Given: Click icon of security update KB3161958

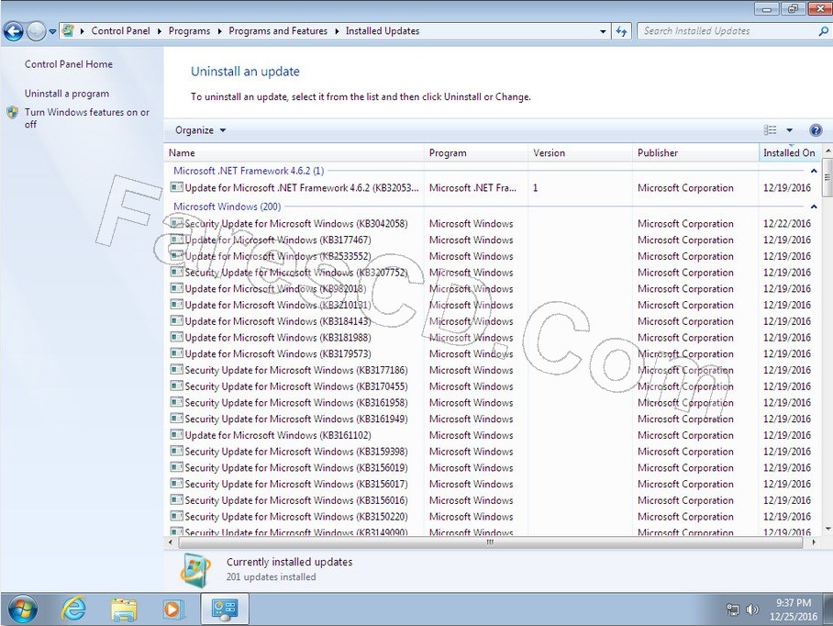Looking at the screenshot, I should pos(176,402).
